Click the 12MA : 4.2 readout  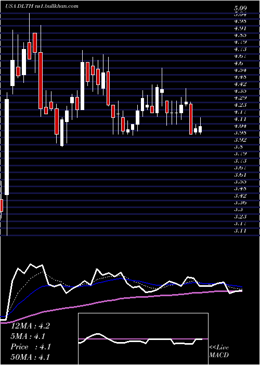coord(30,326)
